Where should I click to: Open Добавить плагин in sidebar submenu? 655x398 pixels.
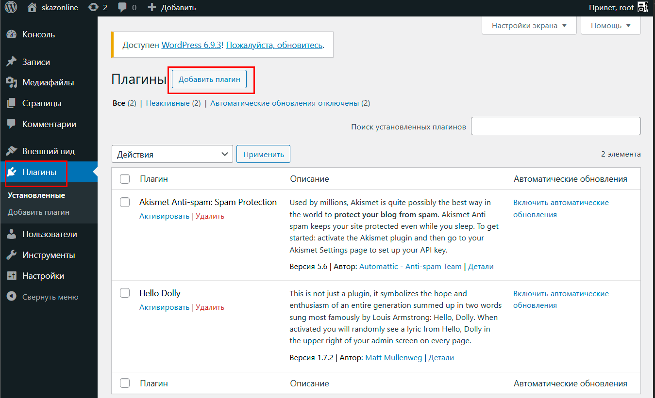coord(38,212)
